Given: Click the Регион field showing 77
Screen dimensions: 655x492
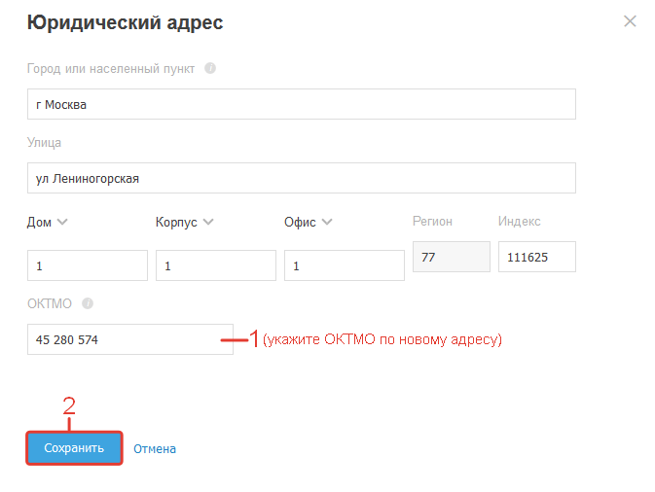Looking at the screenshot, I should click(452, 257).
